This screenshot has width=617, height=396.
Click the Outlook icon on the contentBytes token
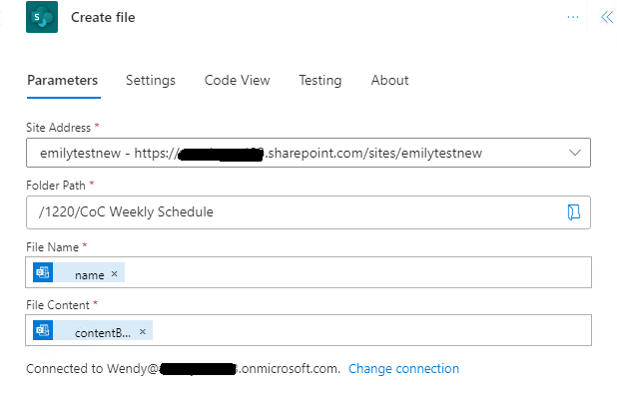43,330
